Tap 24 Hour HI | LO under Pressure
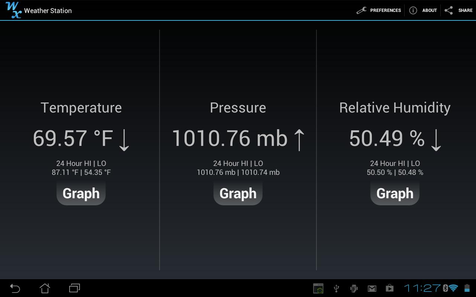476x297 pixels. click(x=238, y=163)
